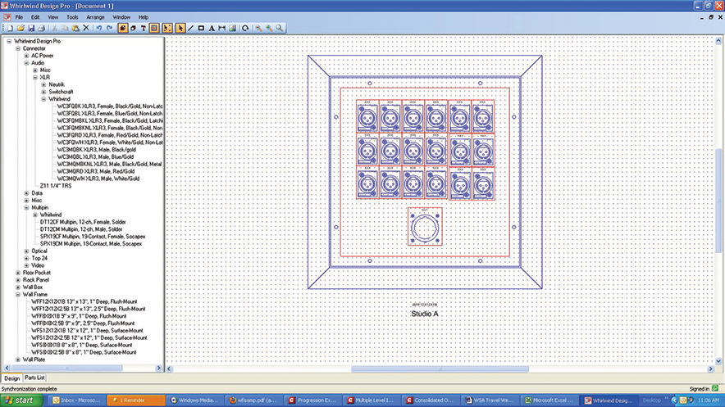Select SPX19CM Multipin 19-Contact Male item

(90, 244)
